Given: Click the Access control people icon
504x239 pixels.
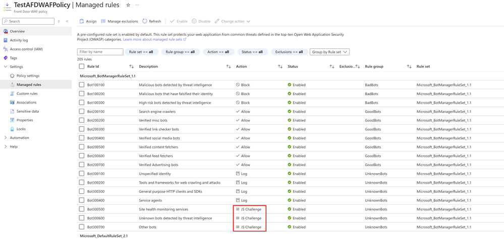Looking at the screenshot, I should [5, 49].
